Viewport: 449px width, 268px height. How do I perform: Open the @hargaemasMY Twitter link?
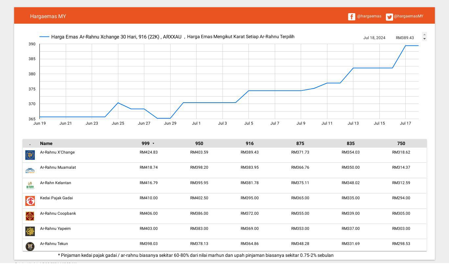click(409, 16)
